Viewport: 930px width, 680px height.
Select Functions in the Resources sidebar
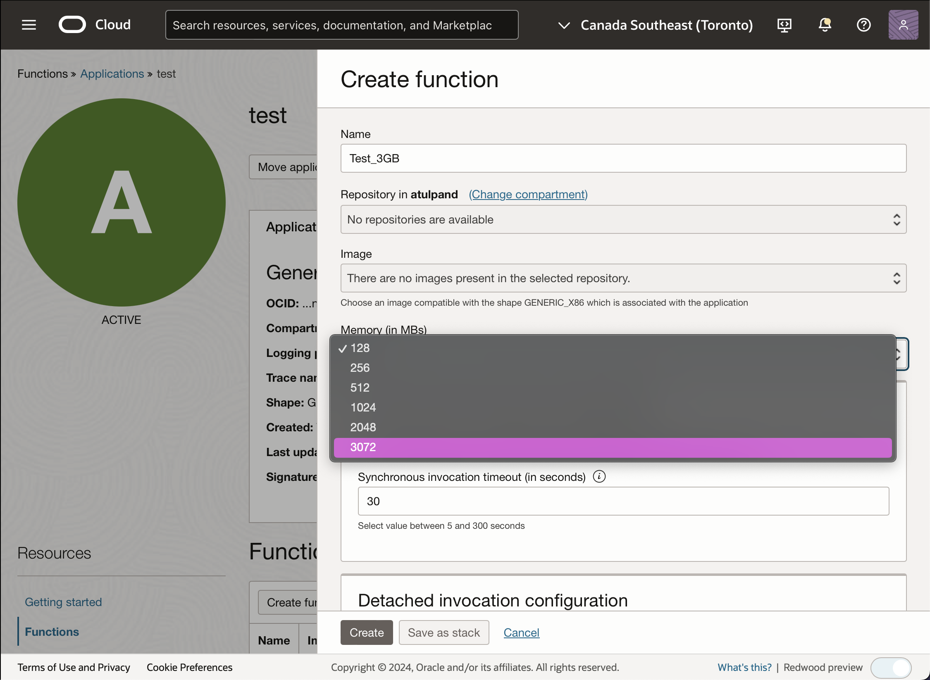point(52,631)
